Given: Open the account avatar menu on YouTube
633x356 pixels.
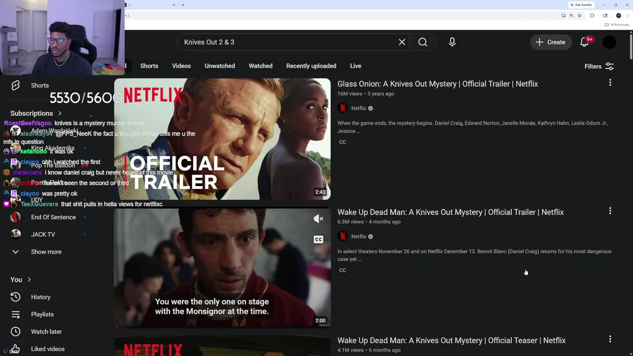Looking at the screenshot, I should [610, 42].
